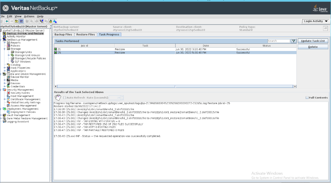The image size is (331, 183).
Task: Sort by the Date column header
Action: [x=206, y=45]
